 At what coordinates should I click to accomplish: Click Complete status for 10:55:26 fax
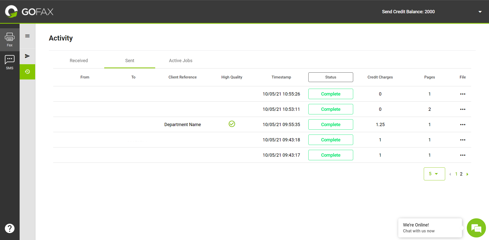tap(331, 94)
